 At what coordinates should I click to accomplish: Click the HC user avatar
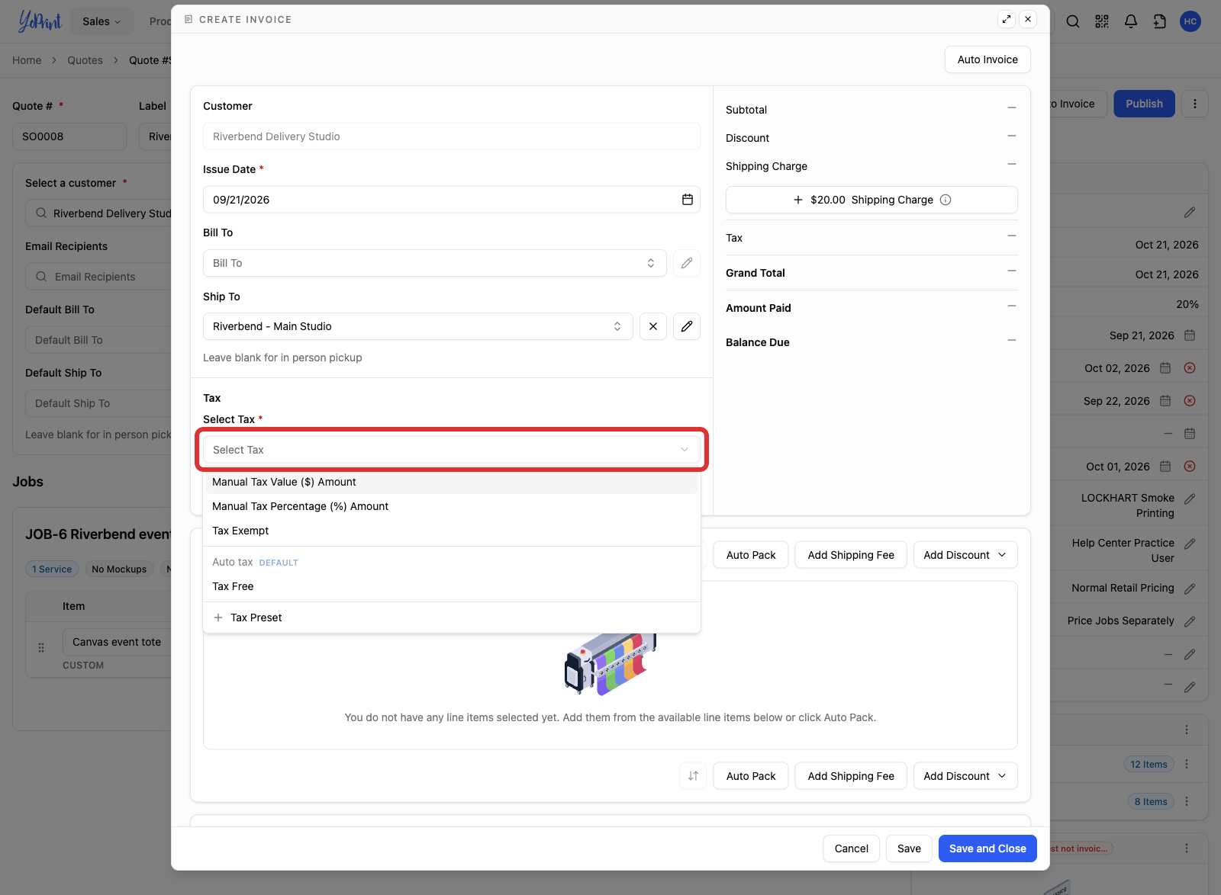click(x=1190, y=21)
